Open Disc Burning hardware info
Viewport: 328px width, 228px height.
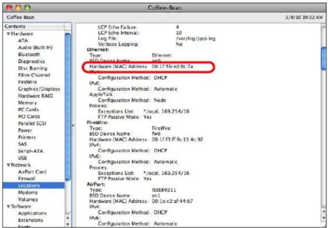coord(33,68)
